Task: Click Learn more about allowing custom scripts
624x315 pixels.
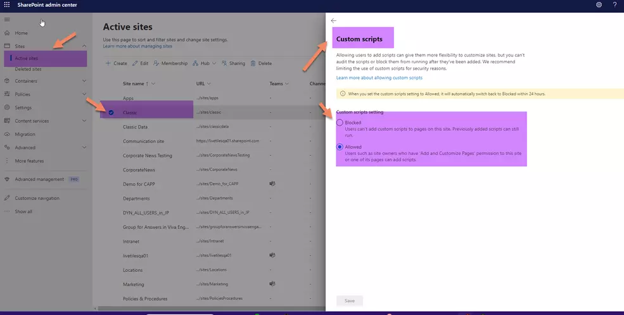Action: 379,77
